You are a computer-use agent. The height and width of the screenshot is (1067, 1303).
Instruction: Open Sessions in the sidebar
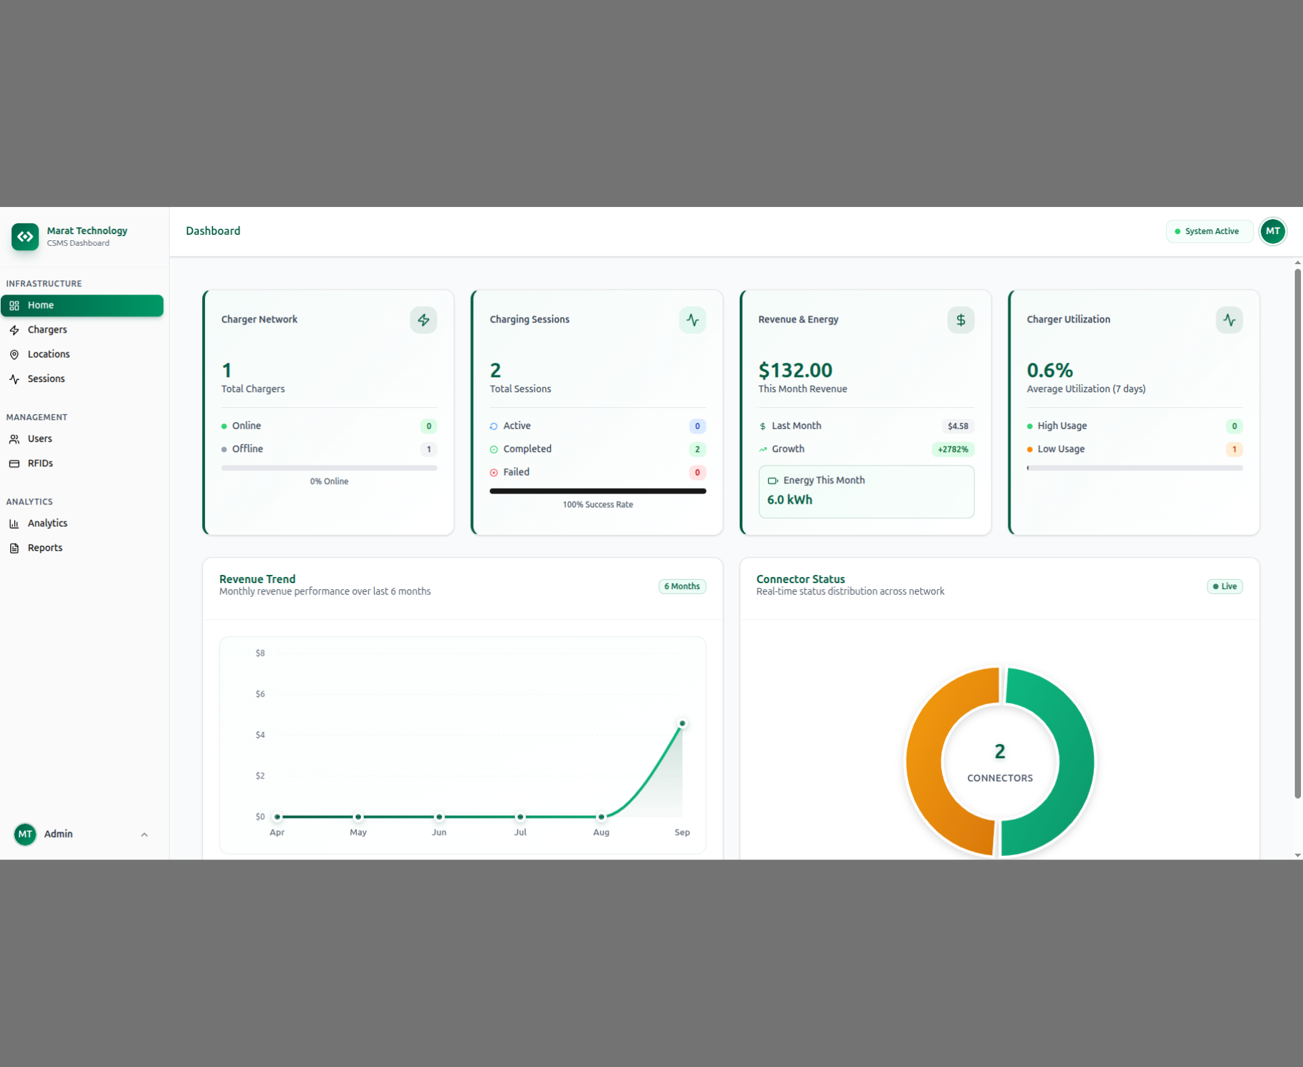coord(46,379)
